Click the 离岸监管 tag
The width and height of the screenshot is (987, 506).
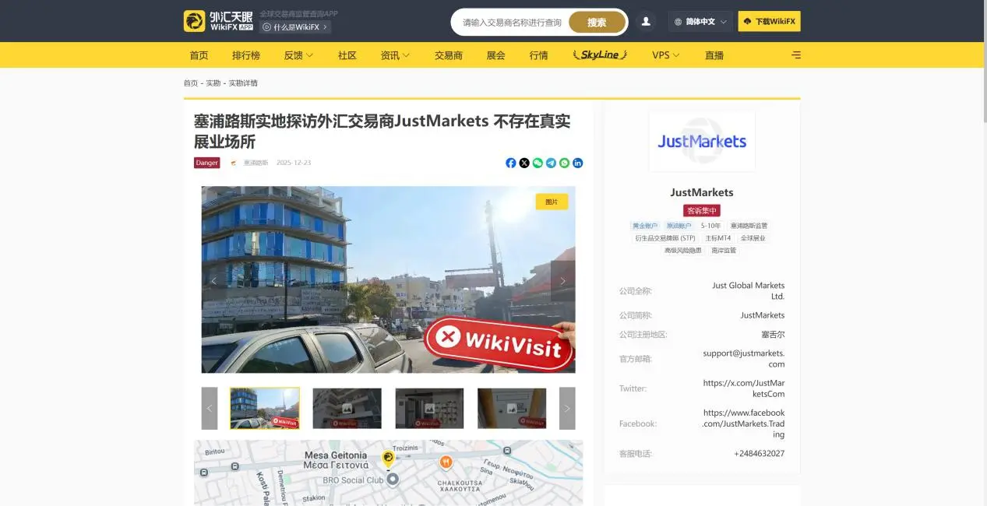point(724,251)
